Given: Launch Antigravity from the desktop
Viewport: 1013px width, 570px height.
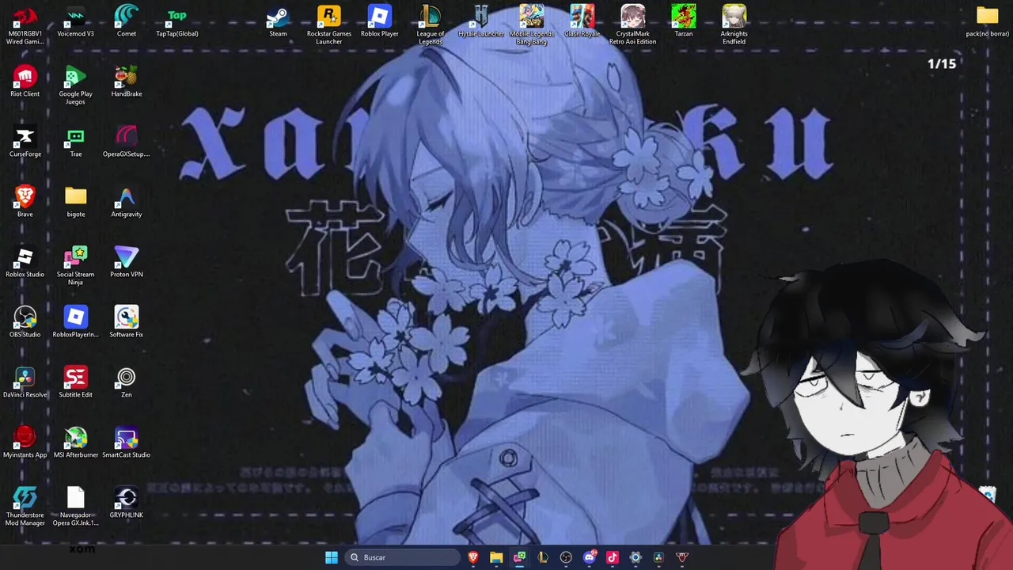Looking at the screenshot, I should (127, 201).
